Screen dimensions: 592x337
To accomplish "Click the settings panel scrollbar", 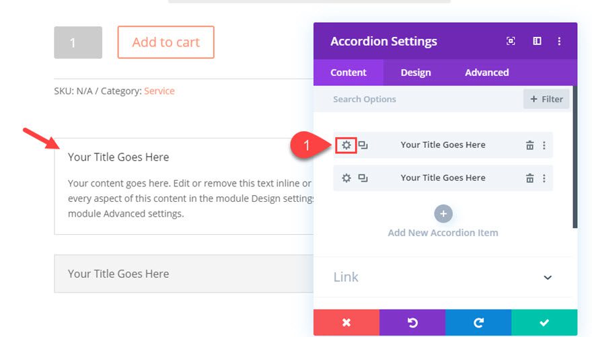I will point(575,157).
